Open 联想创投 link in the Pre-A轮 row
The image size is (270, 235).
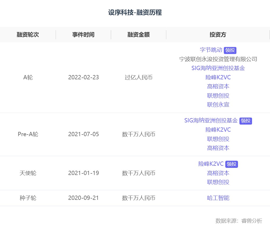(218, 139)
